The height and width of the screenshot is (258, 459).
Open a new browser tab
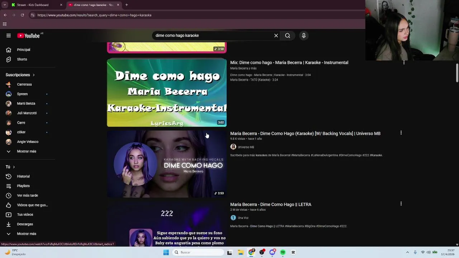[127, 5]
